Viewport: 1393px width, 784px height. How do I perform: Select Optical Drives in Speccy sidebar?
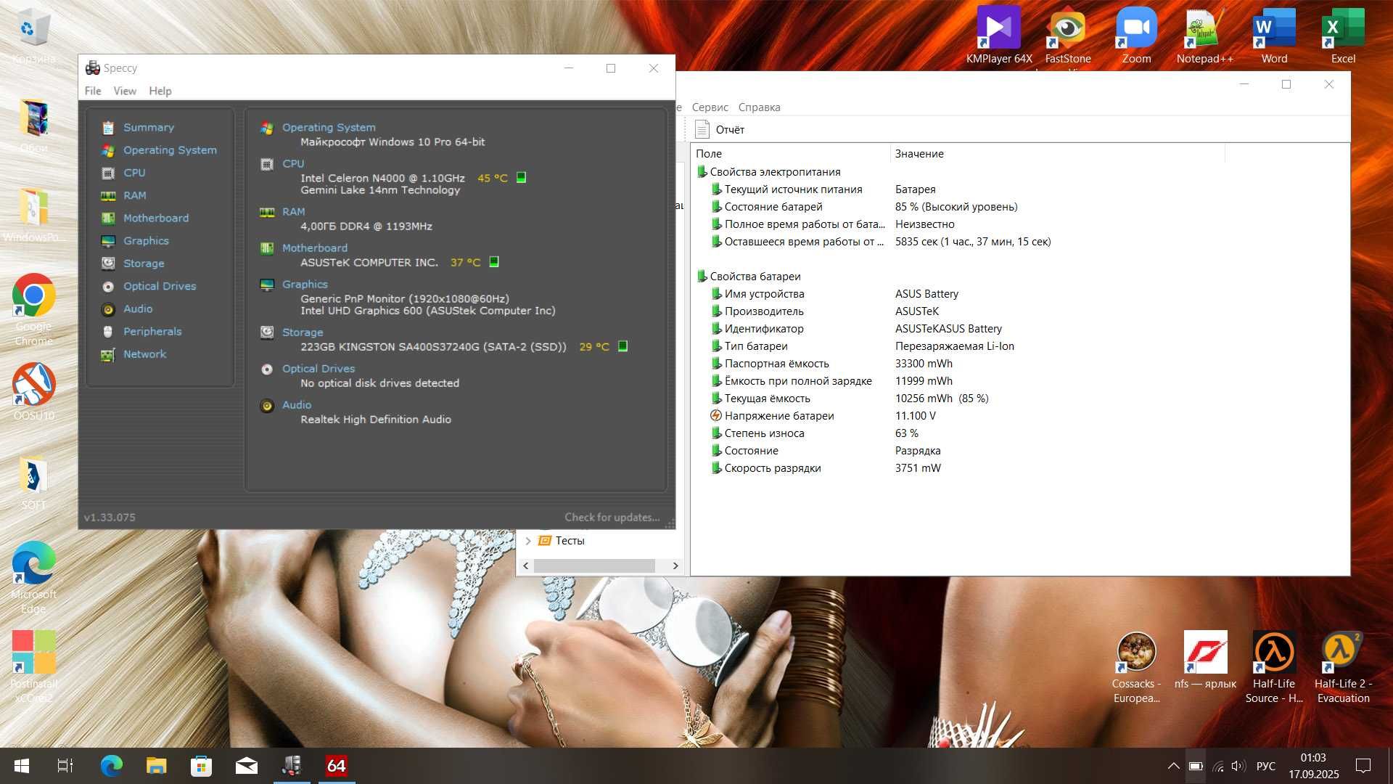tap(160, 286)
